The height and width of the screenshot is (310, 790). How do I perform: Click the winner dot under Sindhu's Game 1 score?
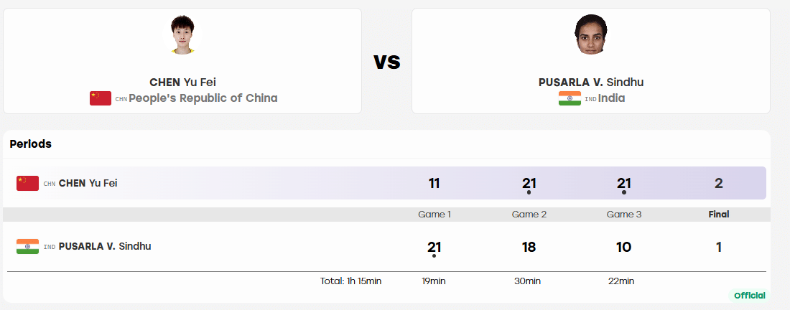pyautogui.click(x=434, y=256)
